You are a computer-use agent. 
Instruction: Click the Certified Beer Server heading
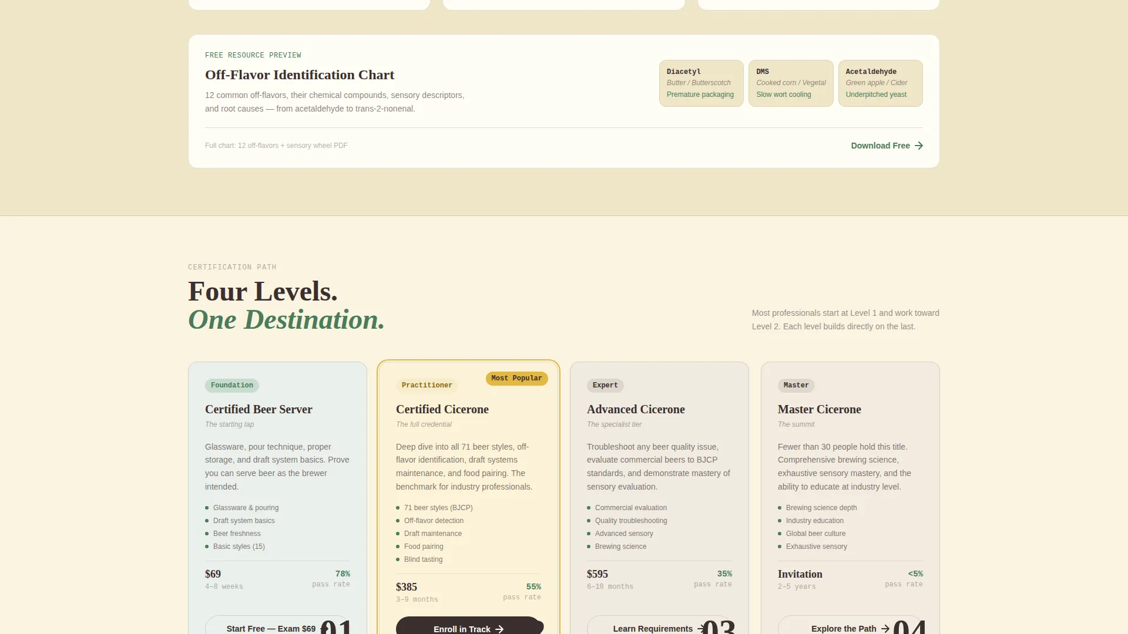coord(258,409)
